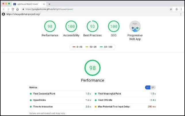
Task: Reload the Lighthouse viewer page
Action: click(13, 9)
